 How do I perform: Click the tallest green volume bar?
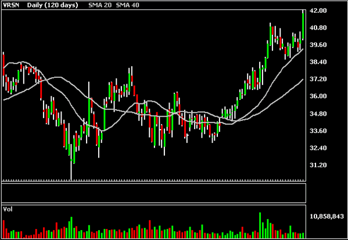click(260, 225)
